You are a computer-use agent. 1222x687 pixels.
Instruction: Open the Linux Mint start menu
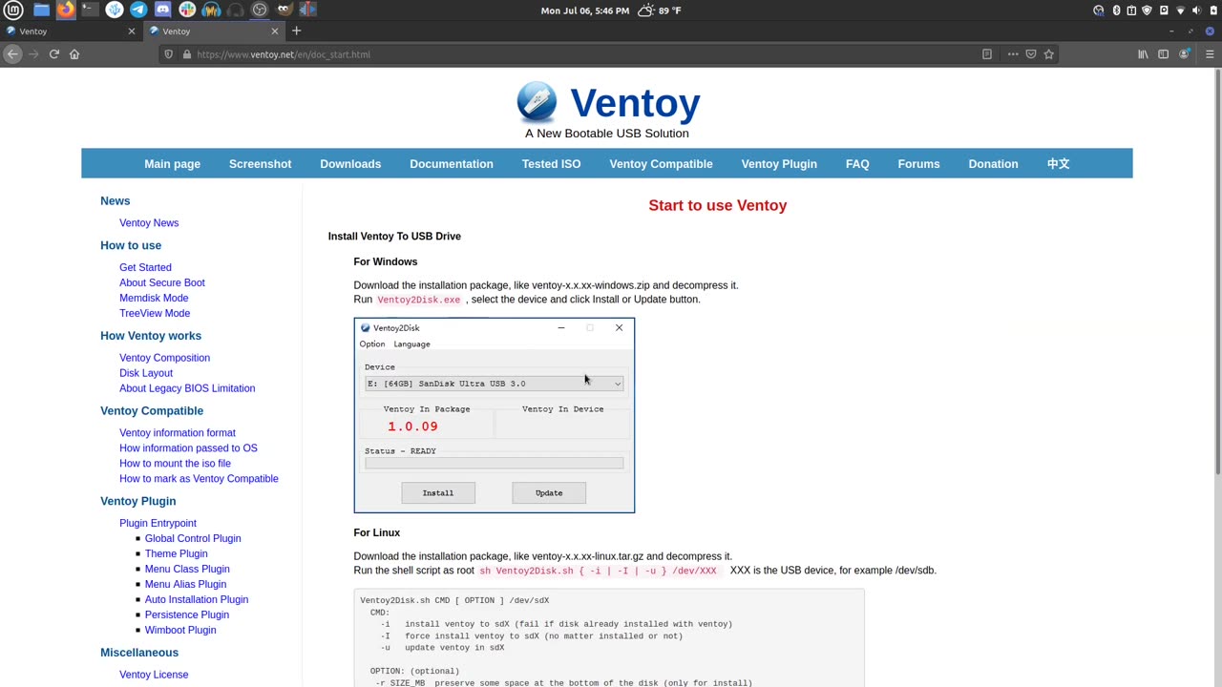(15, 10)
